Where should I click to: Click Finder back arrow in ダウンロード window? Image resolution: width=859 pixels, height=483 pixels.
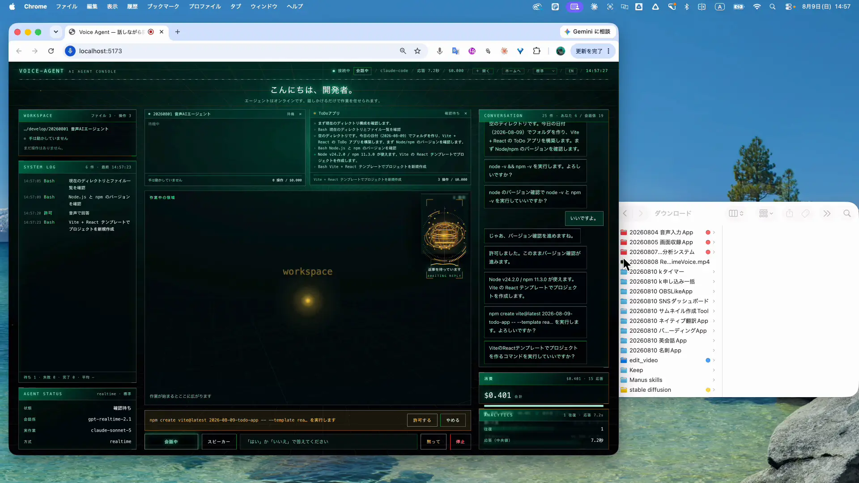point(625,213)
